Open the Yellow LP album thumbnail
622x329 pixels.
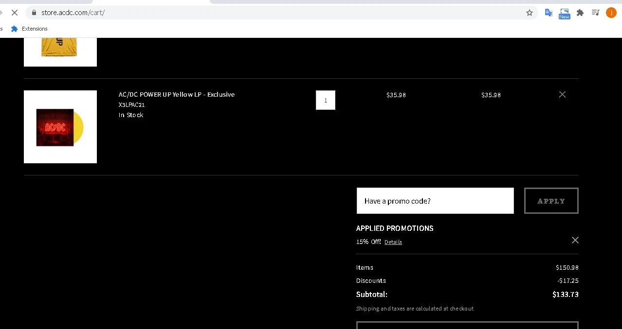(x=60, y=127)
